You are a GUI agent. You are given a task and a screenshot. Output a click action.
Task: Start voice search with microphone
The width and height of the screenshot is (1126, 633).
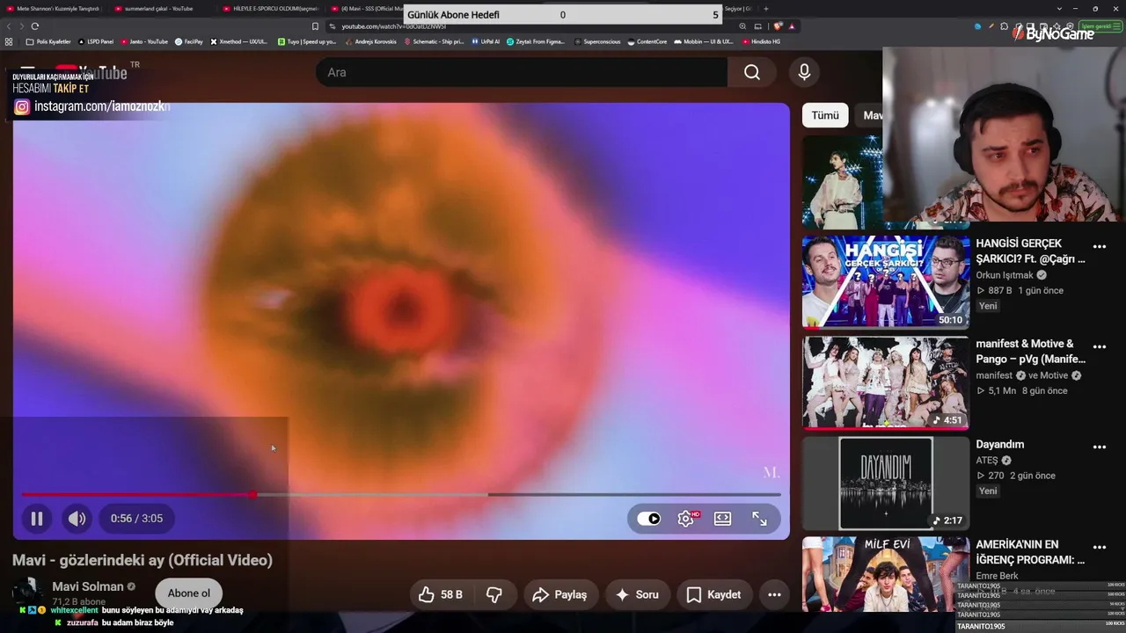804,72
